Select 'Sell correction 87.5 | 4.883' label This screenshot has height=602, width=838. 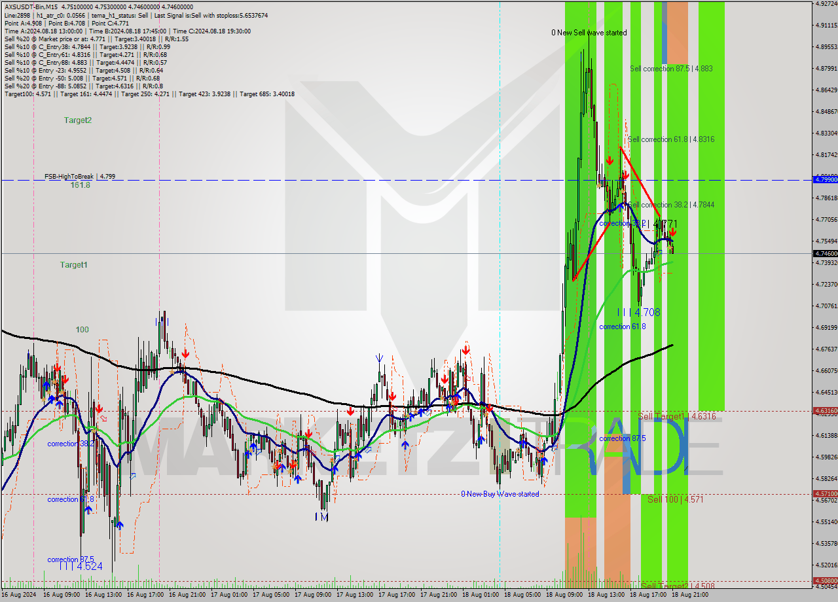(x=671, y=69)
